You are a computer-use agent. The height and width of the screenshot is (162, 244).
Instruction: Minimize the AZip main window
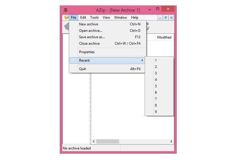(150, 9)
